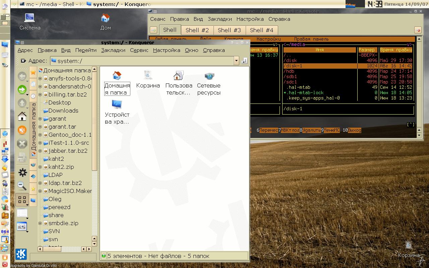This screenshot has height=268, width=429.
Task: Go up one directory level in Konqueror
Action: pyautogui.click(x=22, y=103)
